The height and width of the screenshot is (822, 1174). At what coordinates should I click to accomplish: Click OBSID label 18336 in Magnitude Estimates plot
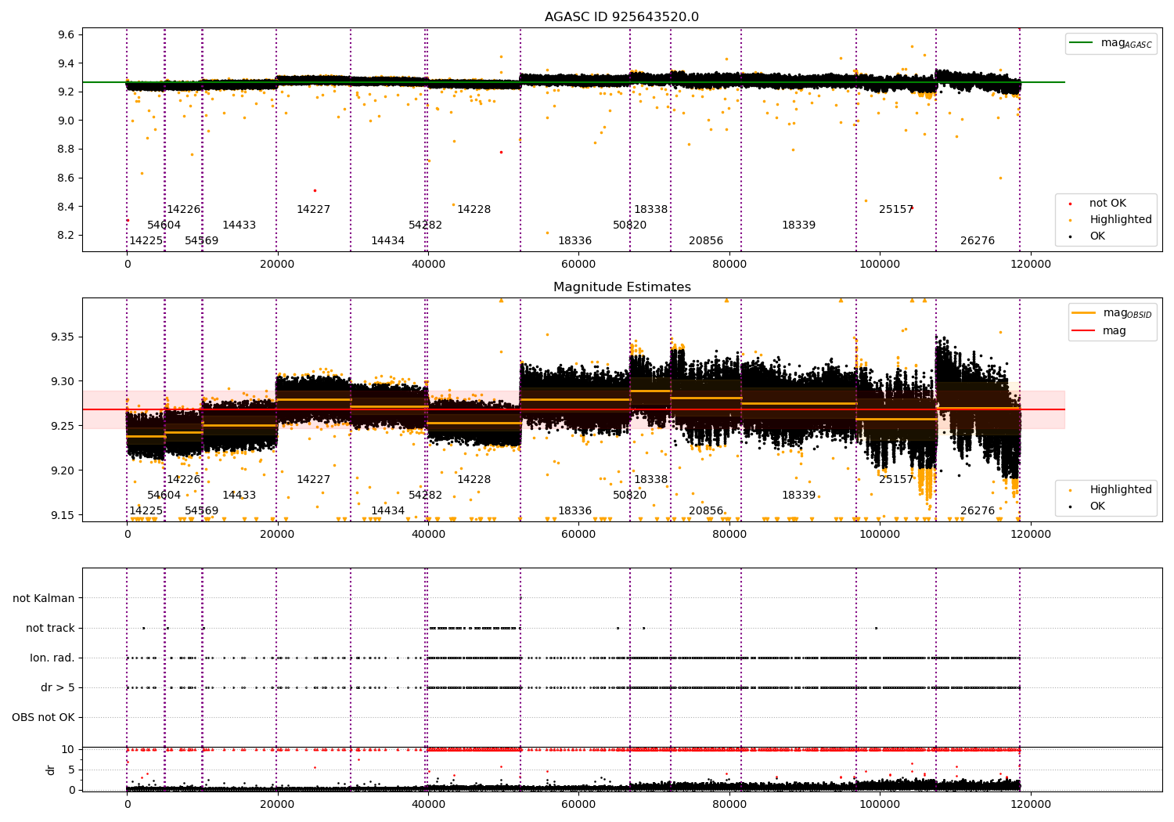(575, 511)
